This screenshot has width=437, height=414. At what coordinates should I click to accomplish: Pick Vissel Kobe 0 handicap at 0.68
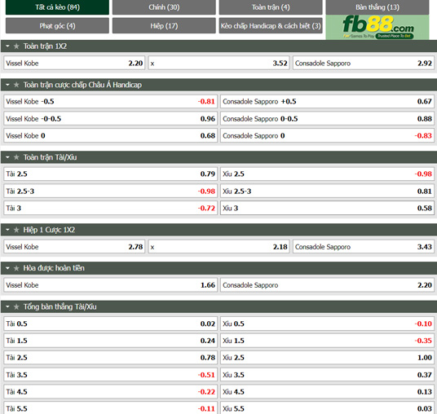[x=110, y=135]
